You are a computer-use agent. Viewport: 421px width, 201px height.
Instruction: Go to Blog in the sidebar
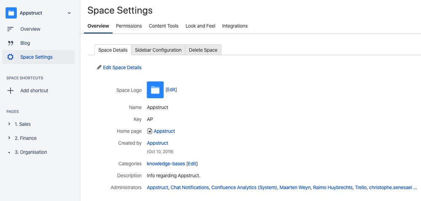25,43
